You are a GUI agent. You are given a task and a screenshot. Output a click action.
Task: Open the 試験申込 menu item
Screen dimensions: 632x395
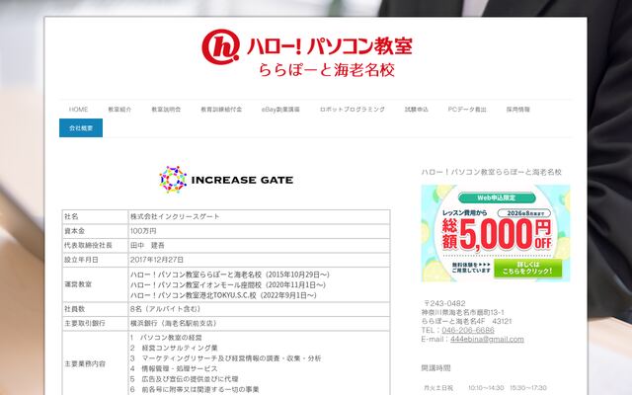point(417,110)
